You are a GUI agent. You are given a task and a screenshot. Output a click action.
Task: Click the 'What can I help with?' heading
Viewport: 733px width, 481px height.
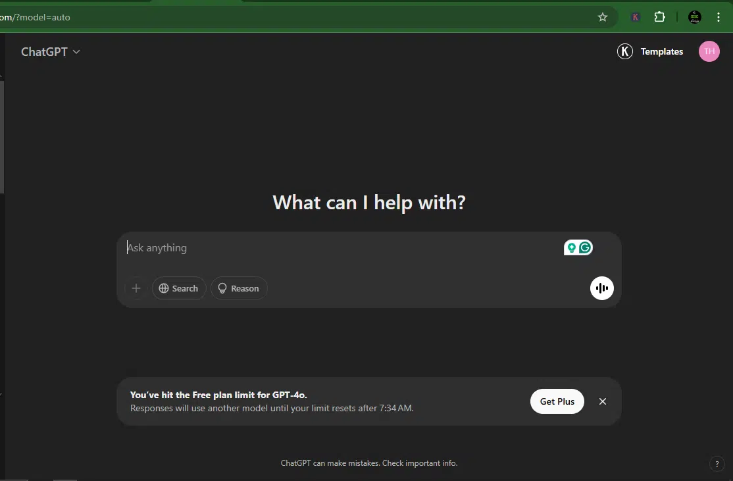(x=369, y=203)
